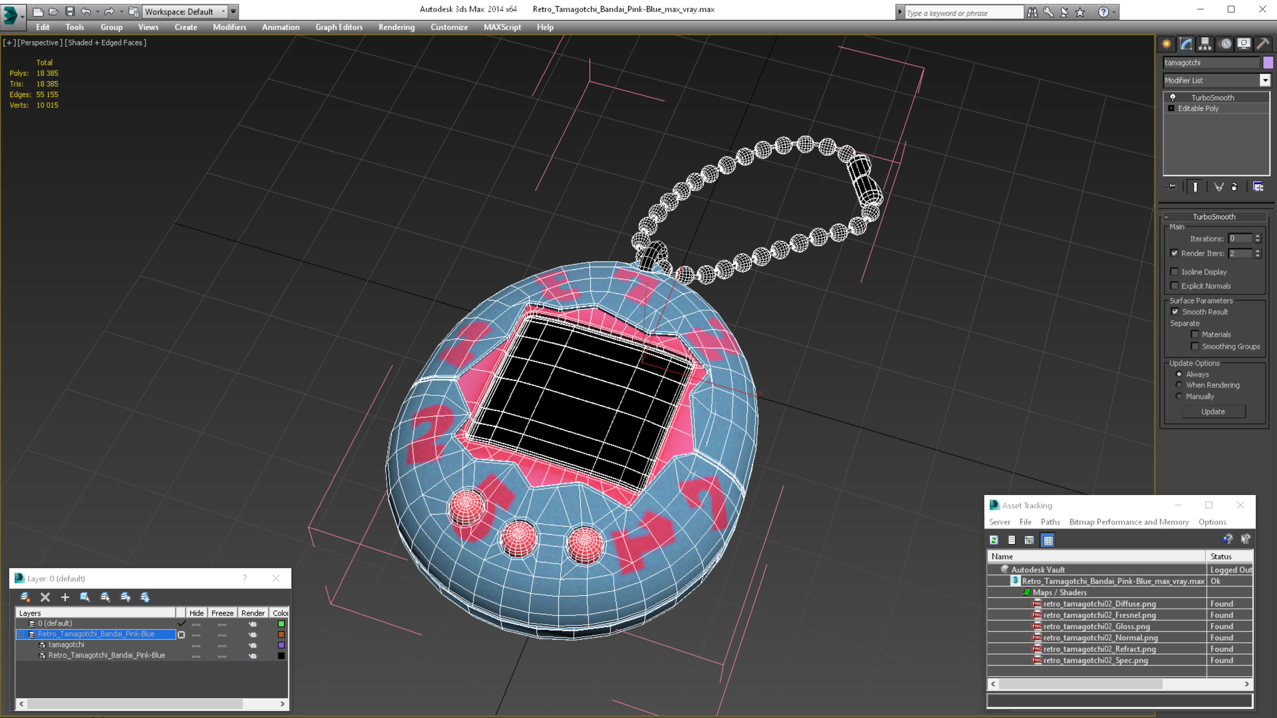Screen dimensions: 1277x718
Task: Click the TurboSmooth Update button
Action: [x=1213, y=411]
